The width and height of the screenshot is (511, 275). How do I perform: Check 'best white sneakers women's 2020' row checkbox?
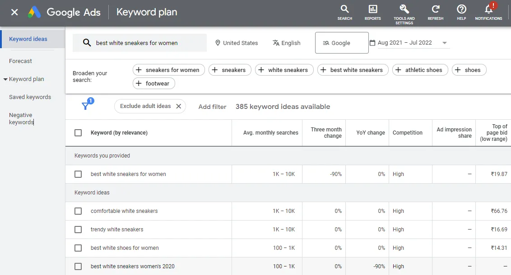[78, 266]
